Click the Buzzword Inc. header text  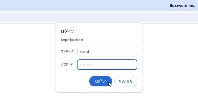(182, 5)
